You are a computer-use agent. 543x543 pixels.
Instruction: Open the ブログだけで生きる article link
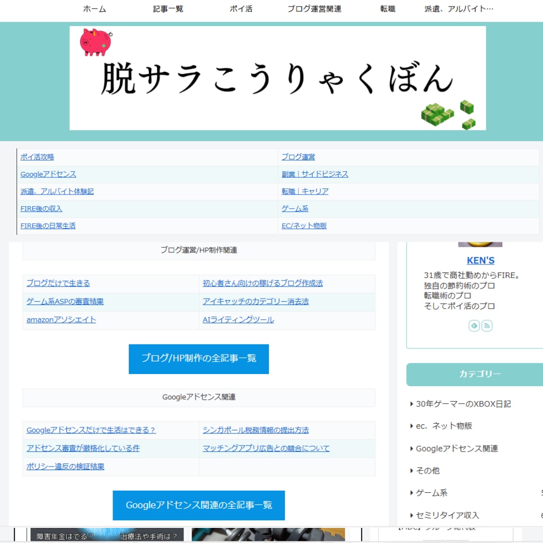click(58, 283)
